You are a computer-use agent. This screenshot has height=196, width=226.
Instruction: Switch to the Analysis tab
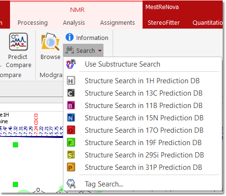tap(74, 23)
